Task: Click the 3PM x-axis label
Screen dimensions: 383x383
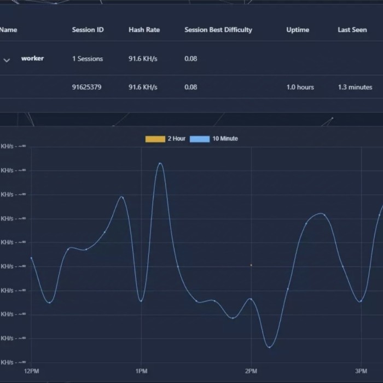Action: 361,371
